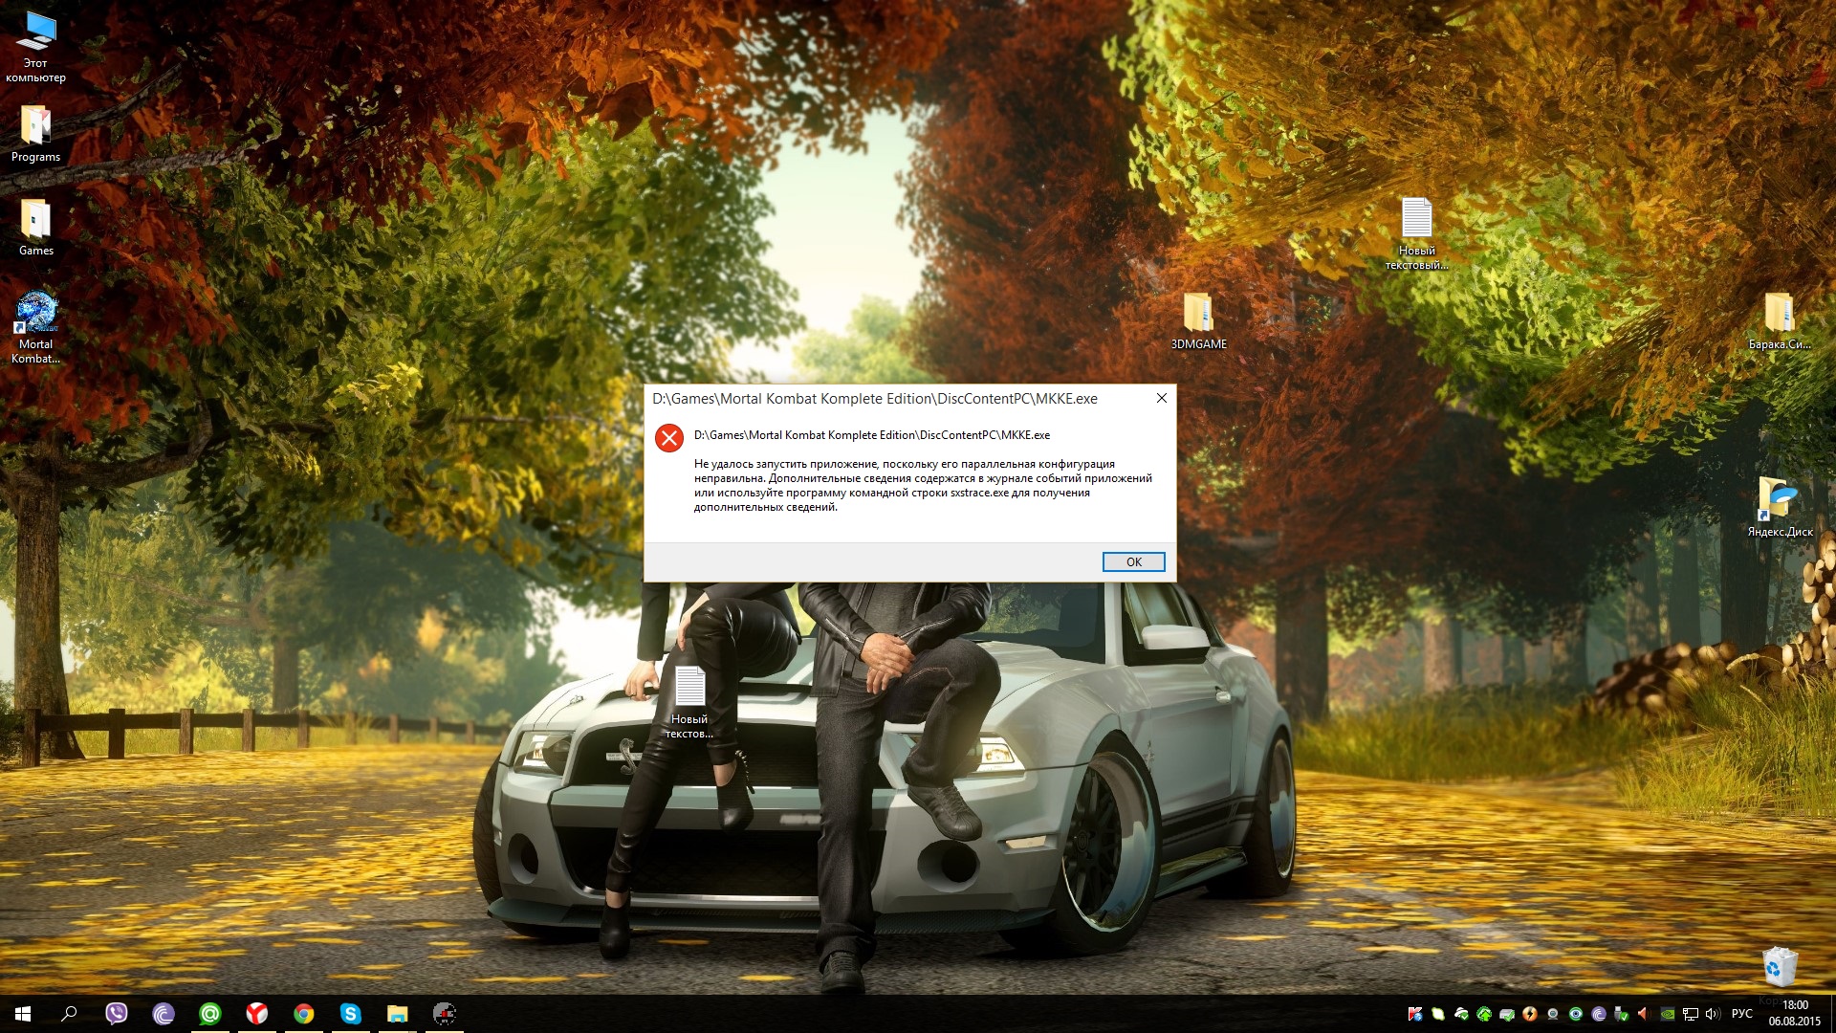This screenshot has height=1033, width=1836.
Task: Click the error message text starting 'Не удалось запустить'
Action: click(x=923, y=485)
